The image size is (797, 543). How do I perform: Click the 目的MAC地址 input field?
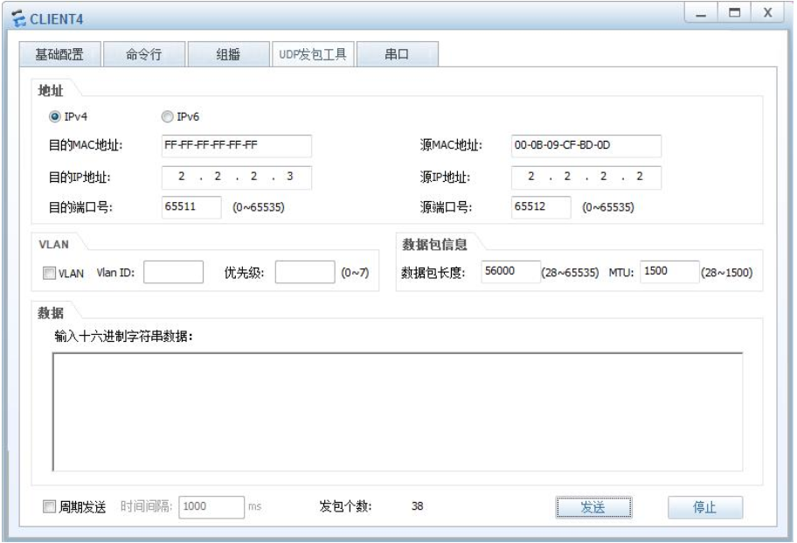point(236,145)
